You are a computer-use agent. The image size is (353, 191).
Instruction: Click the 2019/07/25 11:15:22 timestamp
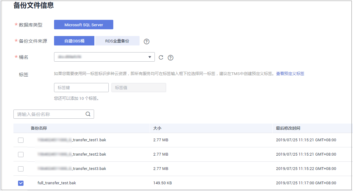[x=306, y=168]
